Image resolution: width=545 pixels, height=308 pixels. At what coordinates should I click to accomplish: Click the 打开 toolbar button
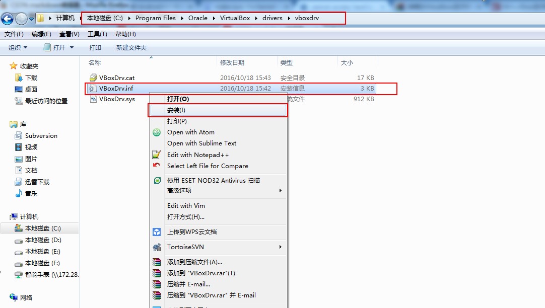click(54, 48)
